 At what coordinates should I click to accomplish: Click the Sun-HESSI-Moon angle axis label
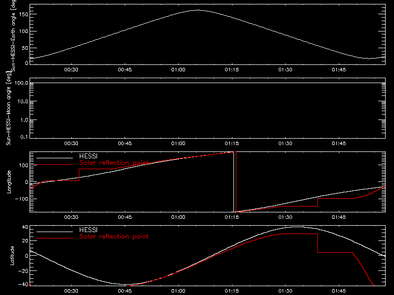coord(8,108)
